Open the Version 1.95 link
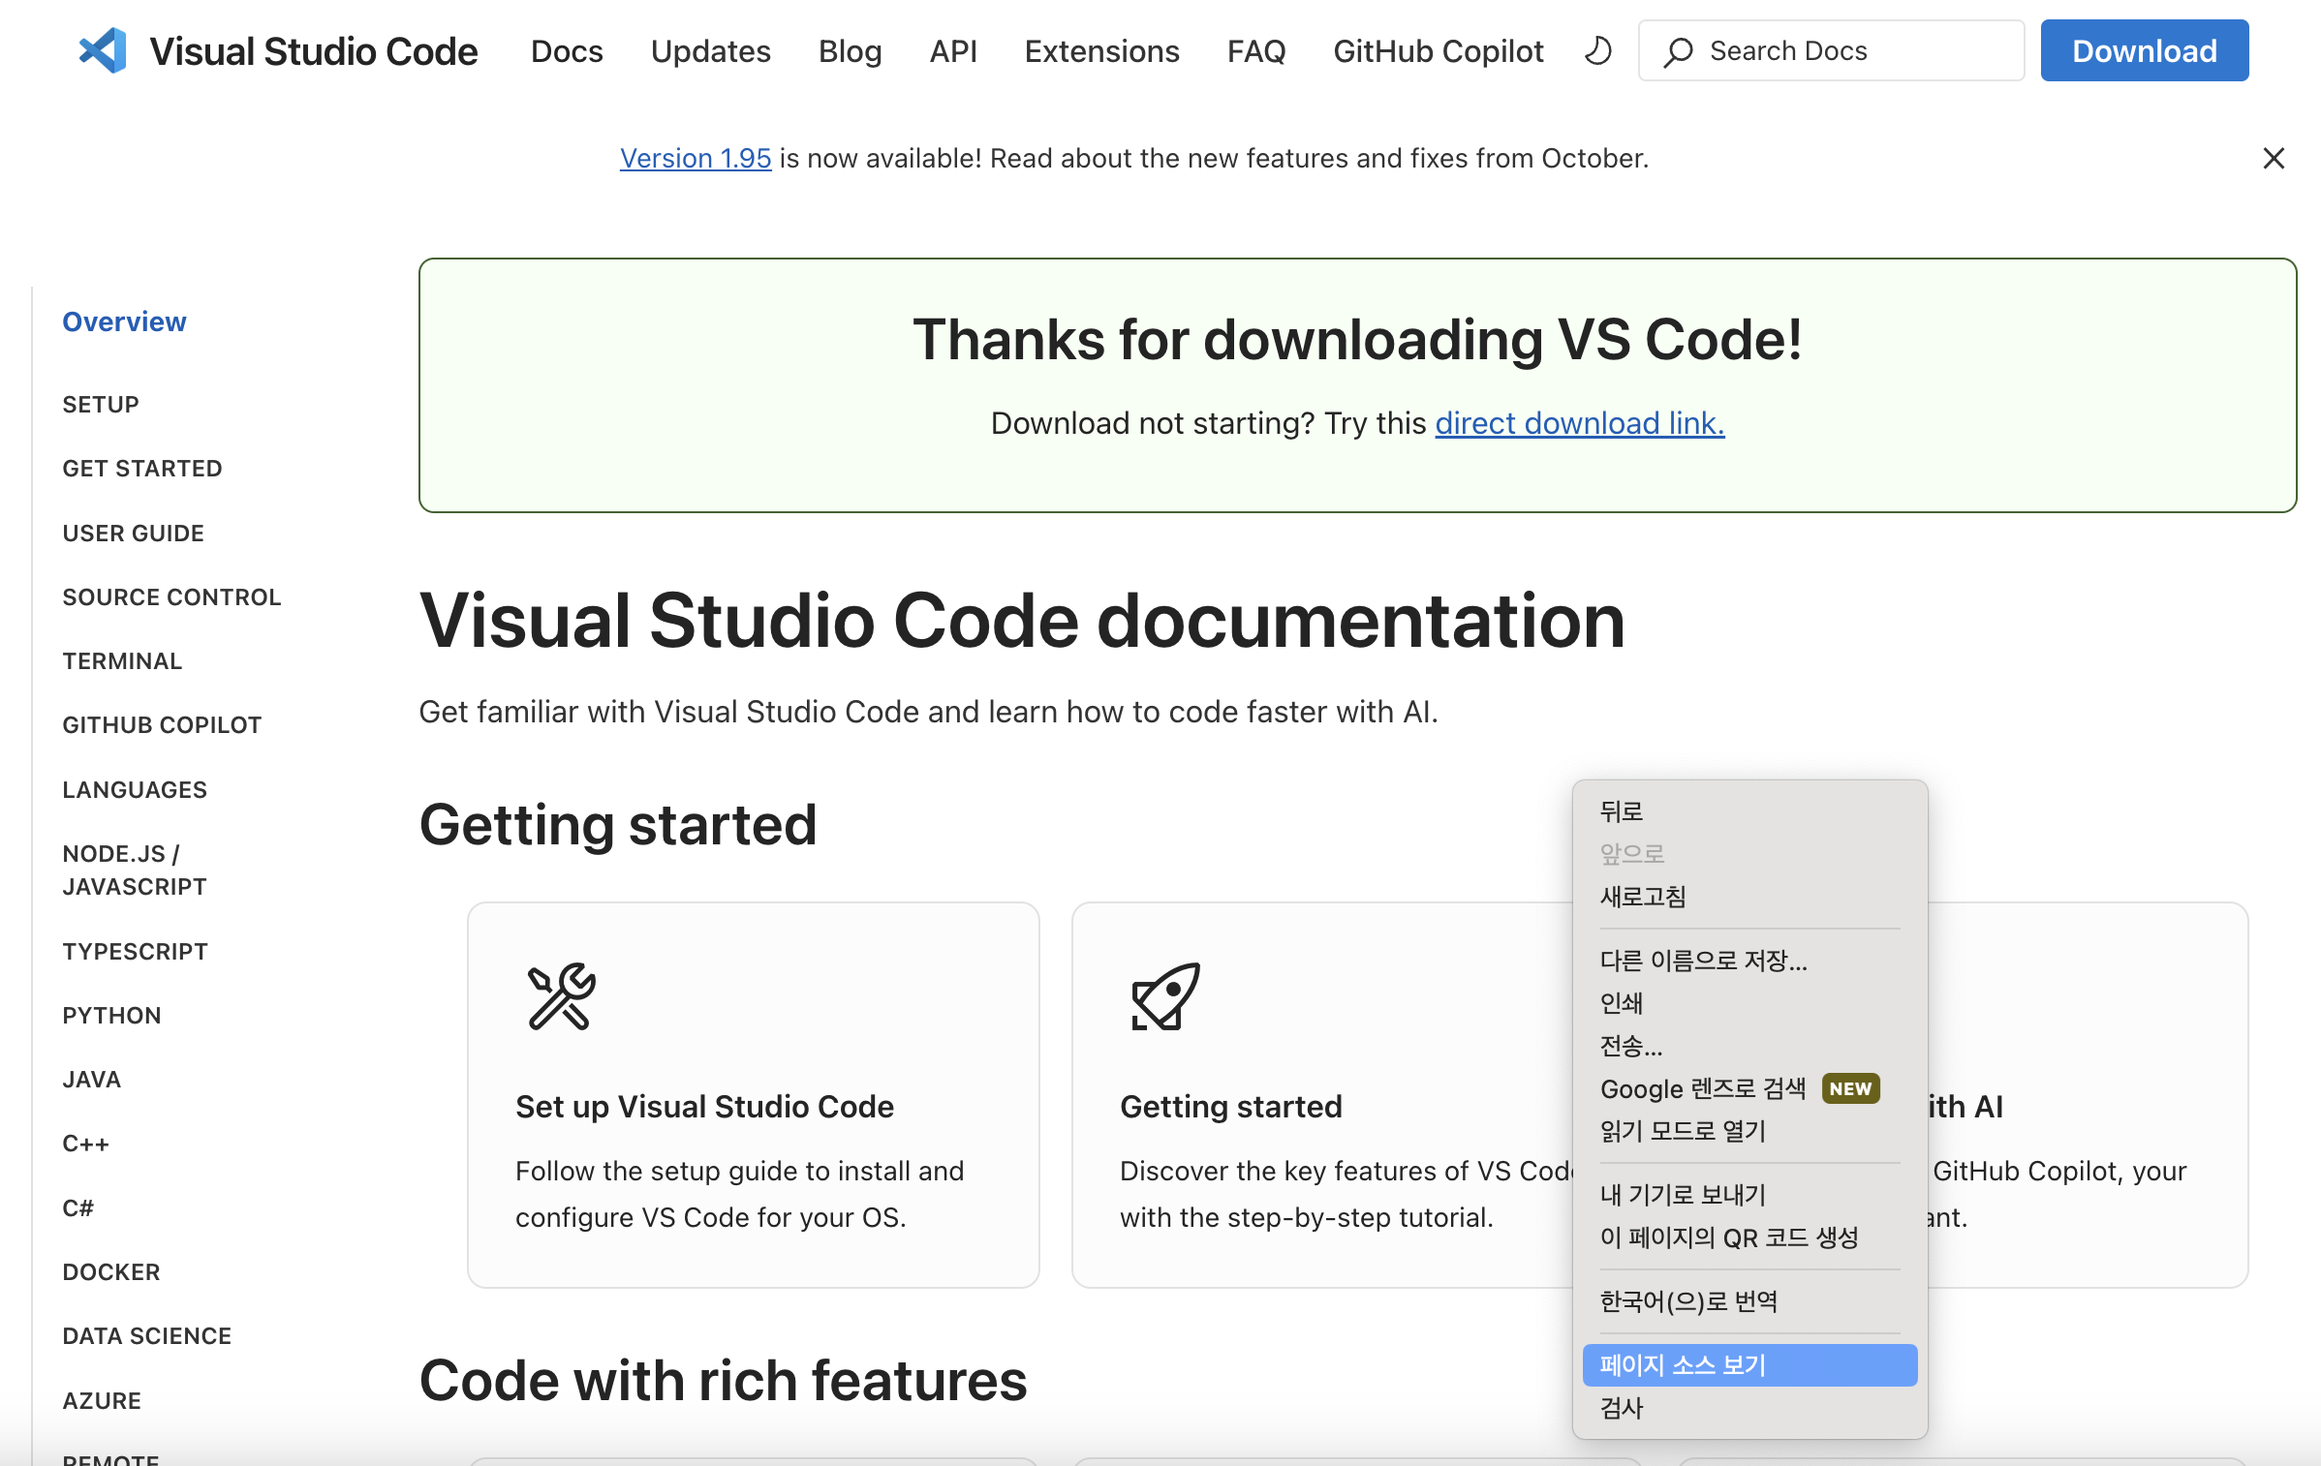The image size is (2321, 1466). pos(696,158)
